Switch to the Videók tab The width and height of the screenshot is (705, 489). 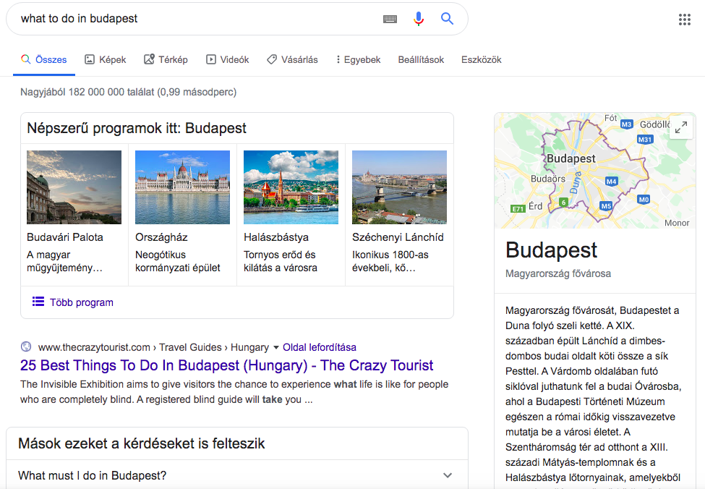[x=228, y=59]
